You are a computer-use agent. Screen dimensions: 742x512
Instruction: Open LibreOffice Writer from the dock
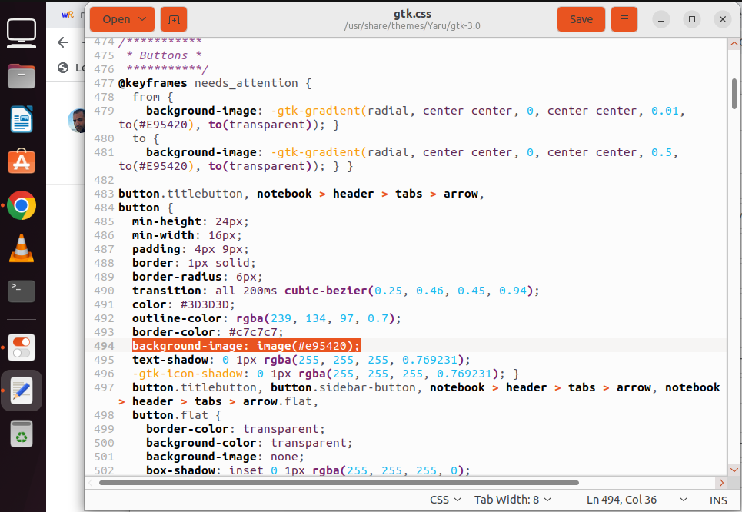pos(22,119)
